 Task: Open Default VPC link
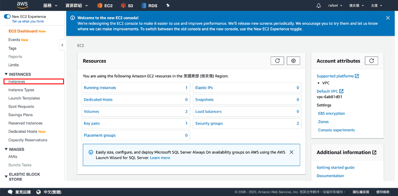pyautogui.click(x=330, y=91)
